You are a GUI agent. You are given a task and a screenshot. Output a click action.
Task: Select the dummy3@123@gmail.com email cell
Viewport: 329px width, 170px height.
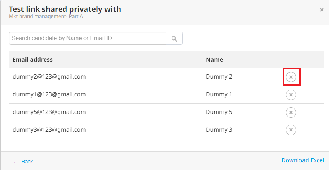point(49,129)
